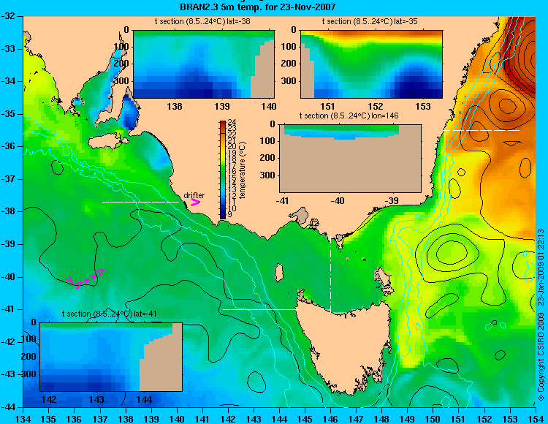This screenshot has width=548, height=424.
Task: Click latitude tick label -35 on left axis
Action: tap(8, 114)
